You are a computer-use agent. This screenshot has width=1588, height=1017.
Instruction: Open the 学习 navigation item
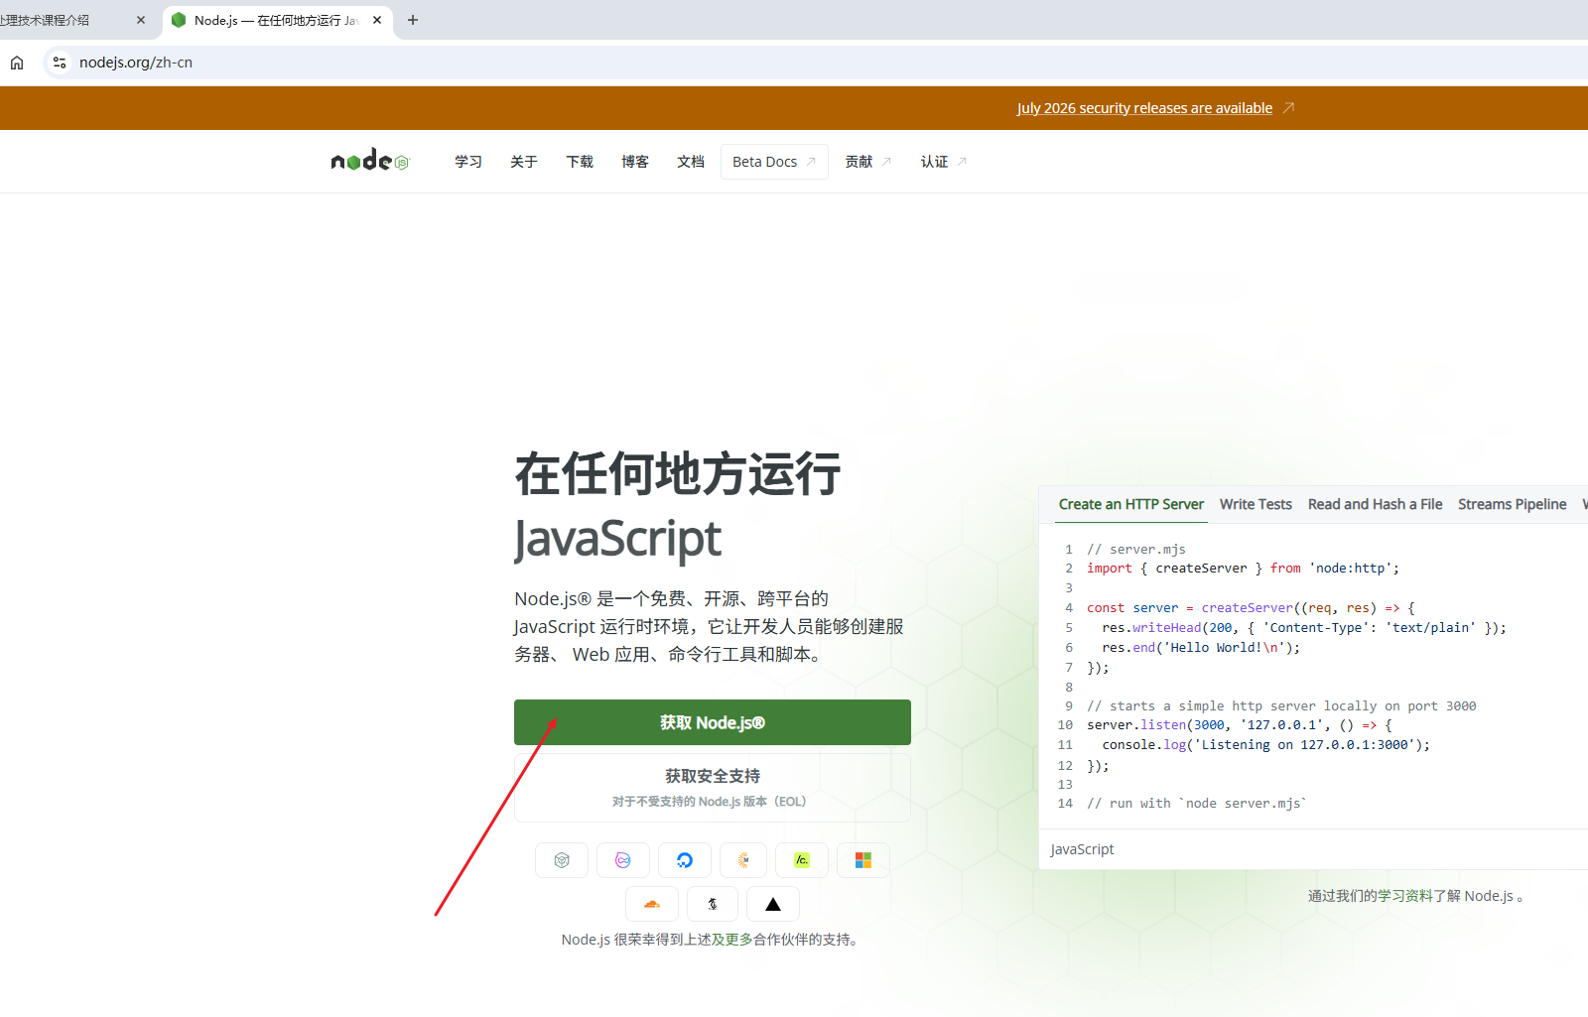(x=468, y=162)
